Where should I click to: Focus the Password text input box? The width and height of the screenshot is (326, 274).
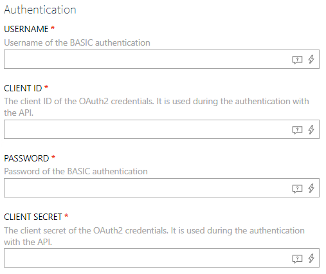click(161, 188)
